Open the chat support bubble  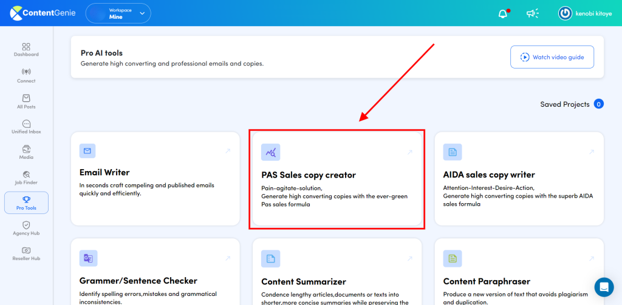(604, 287)
